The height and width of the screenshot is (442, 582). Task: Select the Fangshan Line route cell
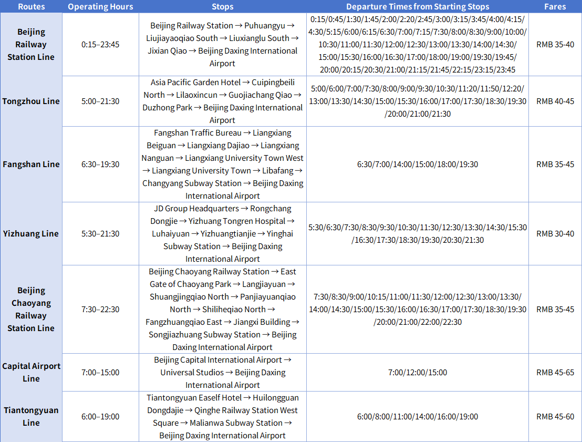pos(31,164)
